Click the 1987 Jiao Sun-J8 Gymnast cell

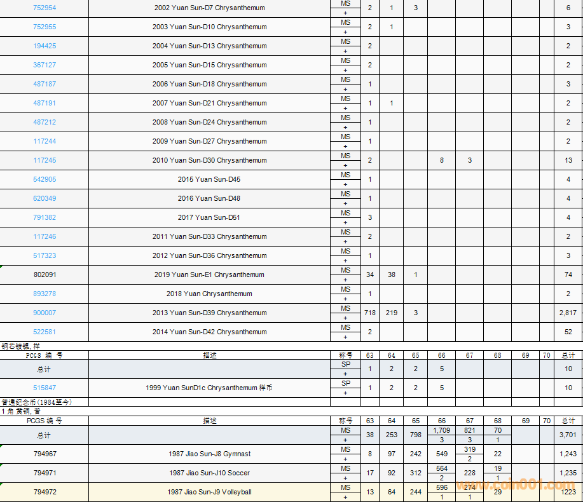coord(209,454)
